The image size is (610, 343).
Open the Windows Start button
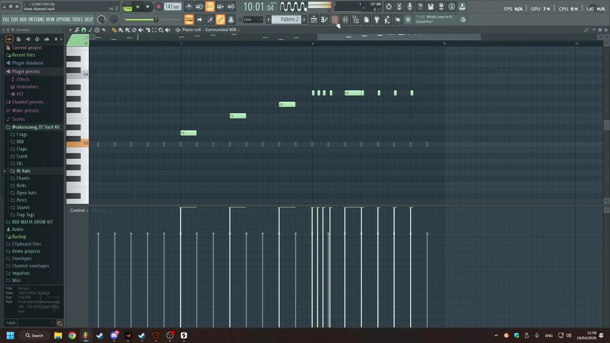coord(10,335)
